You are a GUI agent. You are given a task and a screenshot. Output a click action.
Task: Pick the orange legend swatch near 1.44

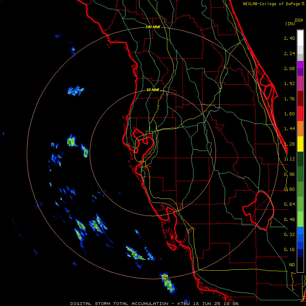point(300,129)
